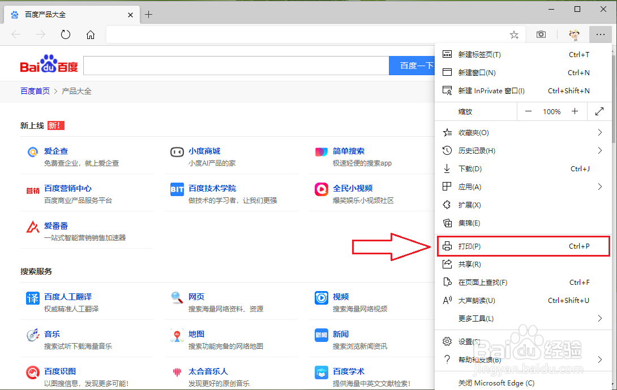This screenshot has width=617, height=390.
Task: Click the 百度识图 icon
Action: tap(33, 372)
